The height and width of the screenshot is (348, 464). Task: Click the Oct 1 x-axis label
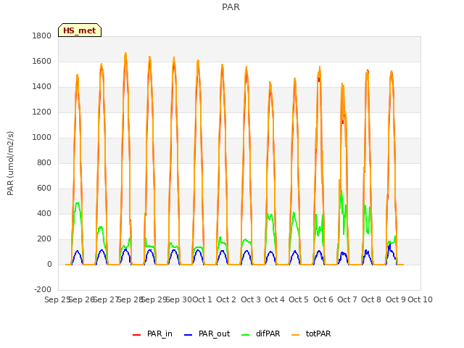[x=202, y=299]
